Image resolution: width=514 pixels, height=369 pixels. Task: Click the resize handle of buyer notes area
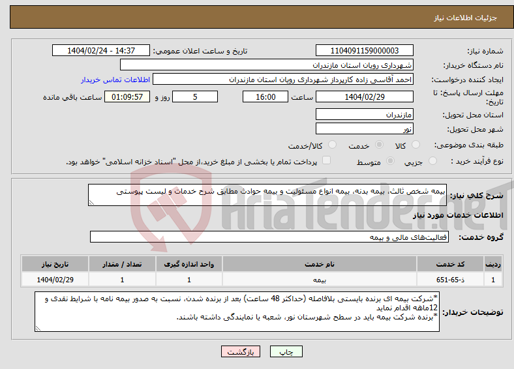38,328
